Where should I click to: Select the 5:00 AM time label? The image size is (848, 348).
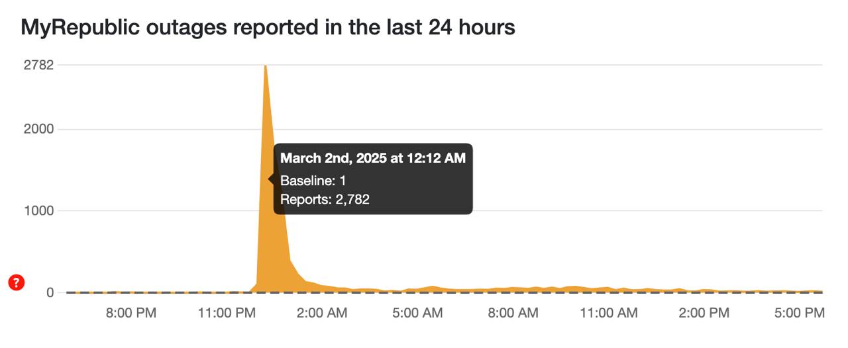[x=417, y=313]
